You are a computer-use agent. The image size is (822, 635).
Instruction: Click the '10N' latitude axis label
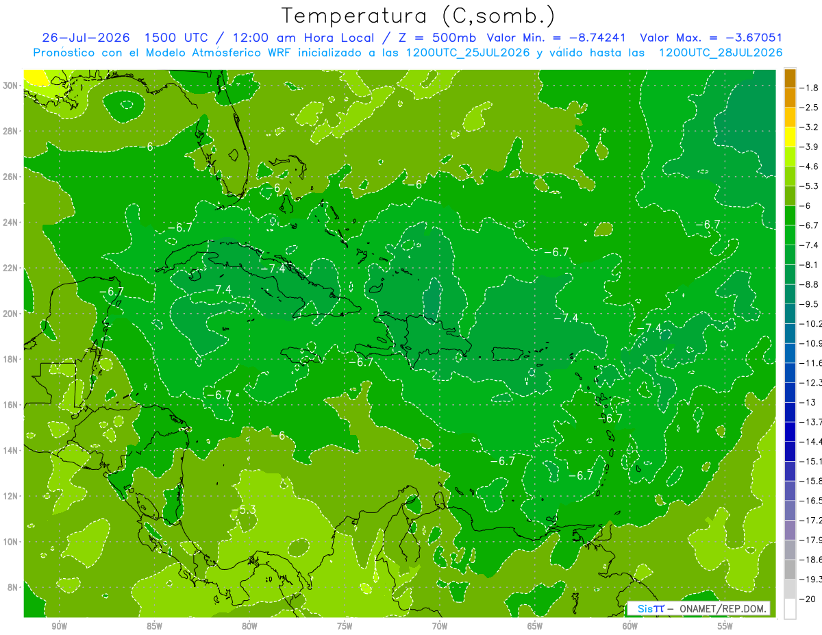(12, 542)
